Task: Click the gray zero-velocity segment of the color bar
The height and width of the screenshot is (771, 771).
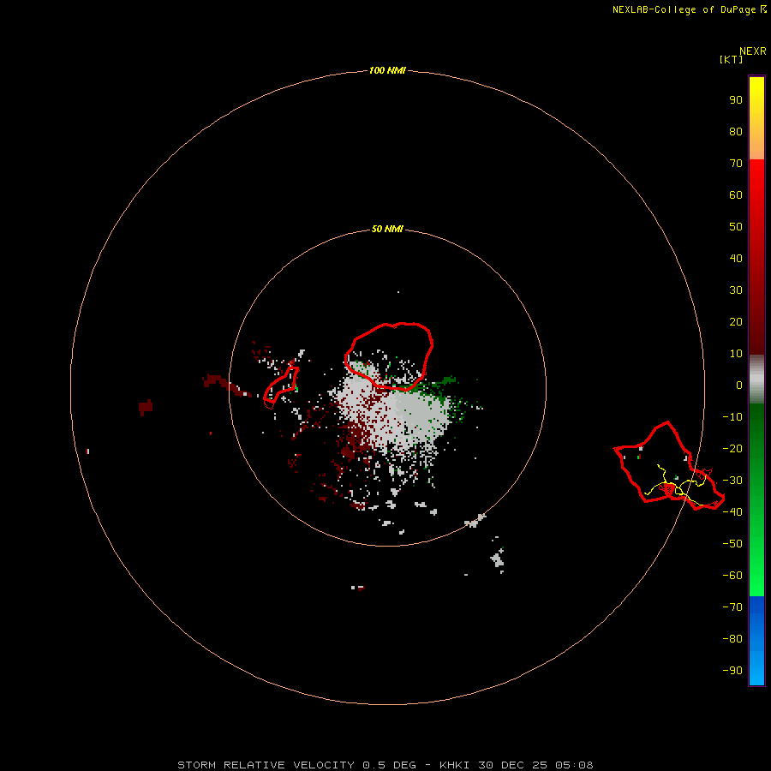Action: (756, 379)
